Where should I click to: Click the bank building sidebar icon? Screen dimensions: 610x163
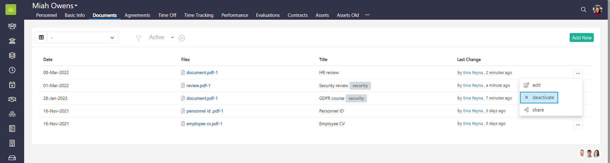coord(12,41)
